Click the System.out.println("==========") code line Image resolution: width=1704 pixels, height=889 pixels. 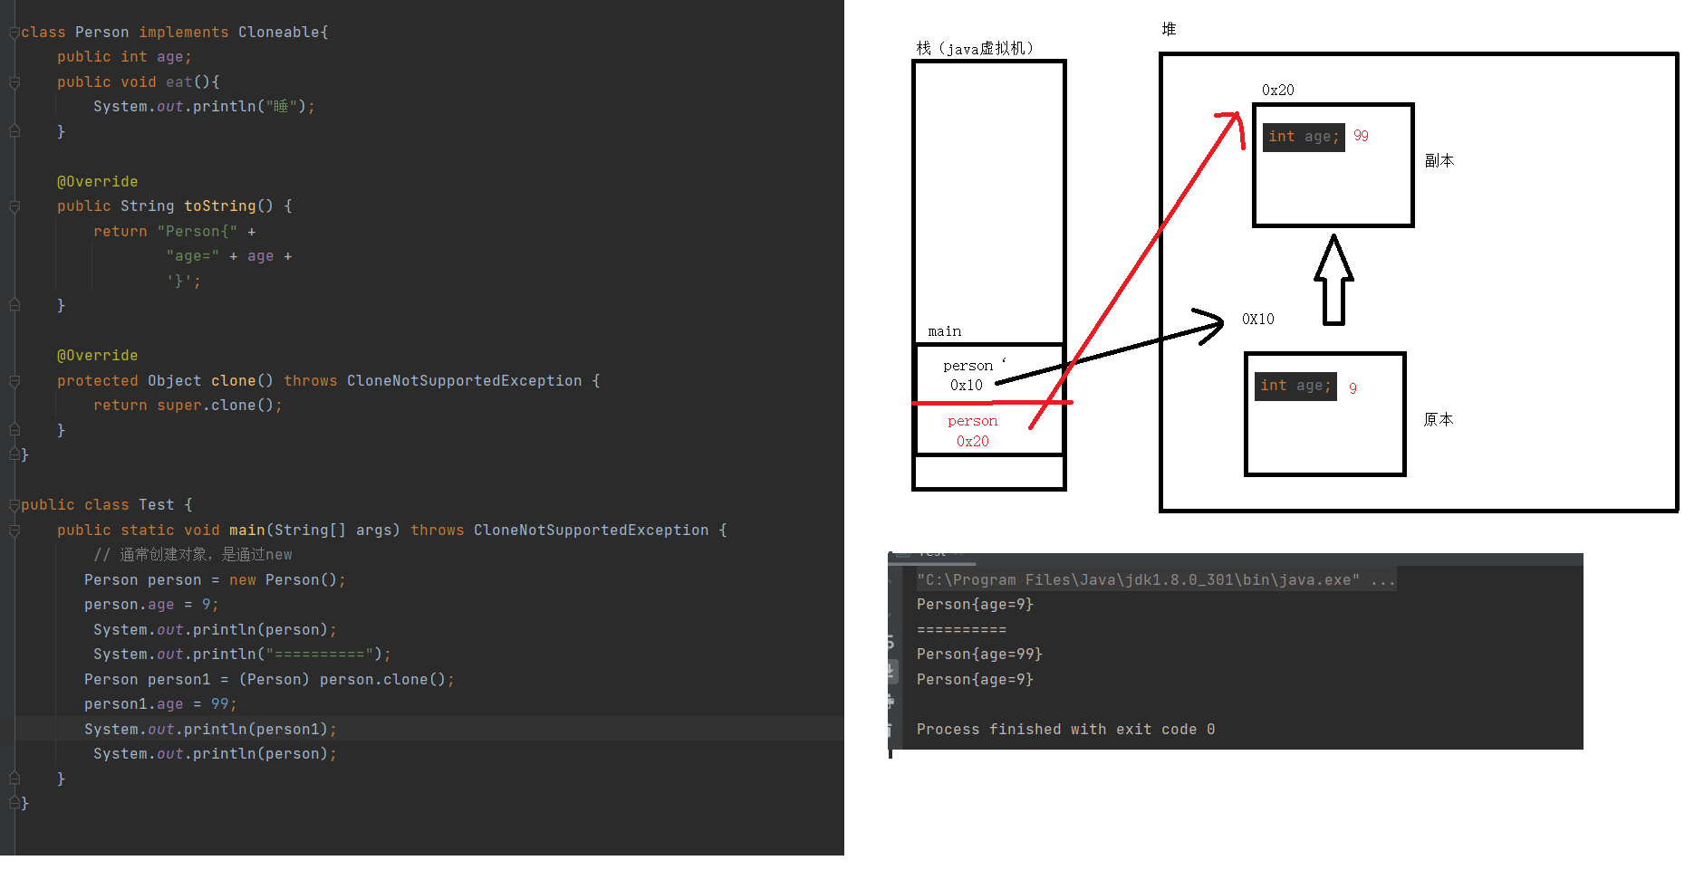[x=242, y=655]
